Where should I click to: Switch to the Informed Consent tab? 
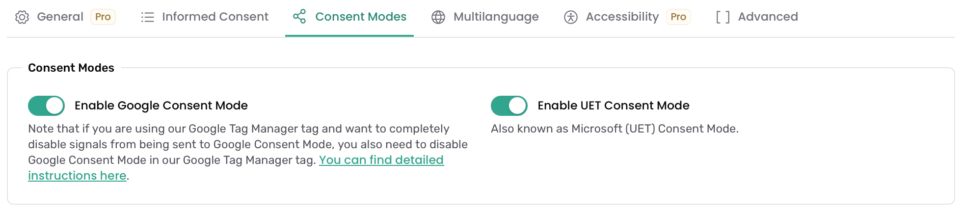(215, 17)
